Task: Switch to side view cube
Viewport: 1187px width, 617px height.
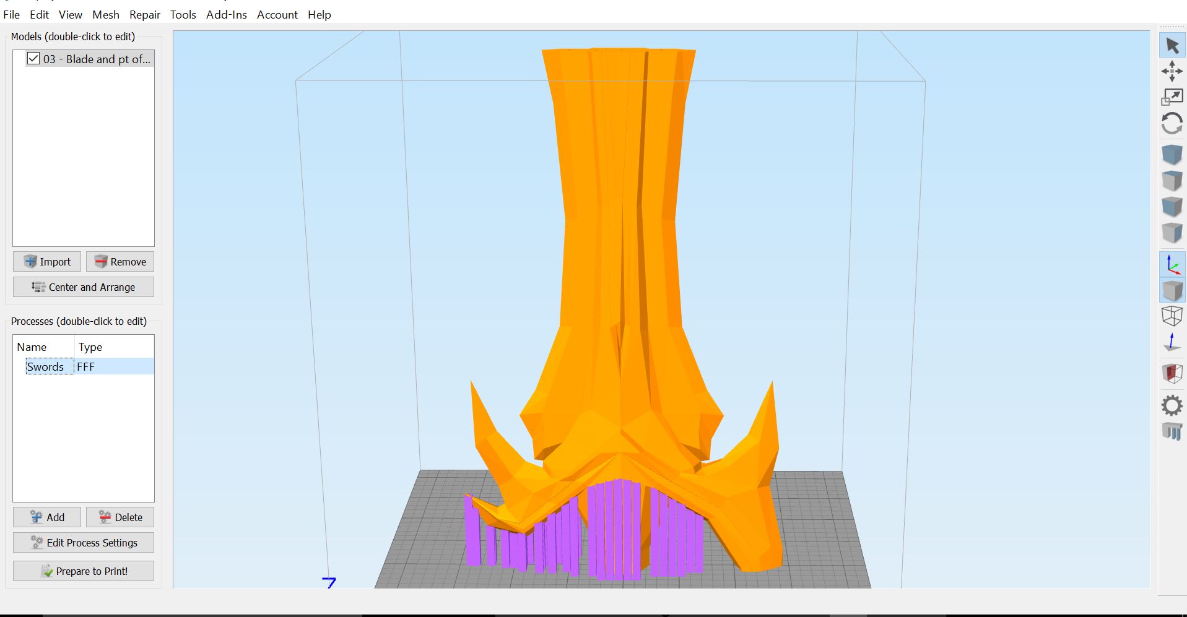Action: point(1172,233)
